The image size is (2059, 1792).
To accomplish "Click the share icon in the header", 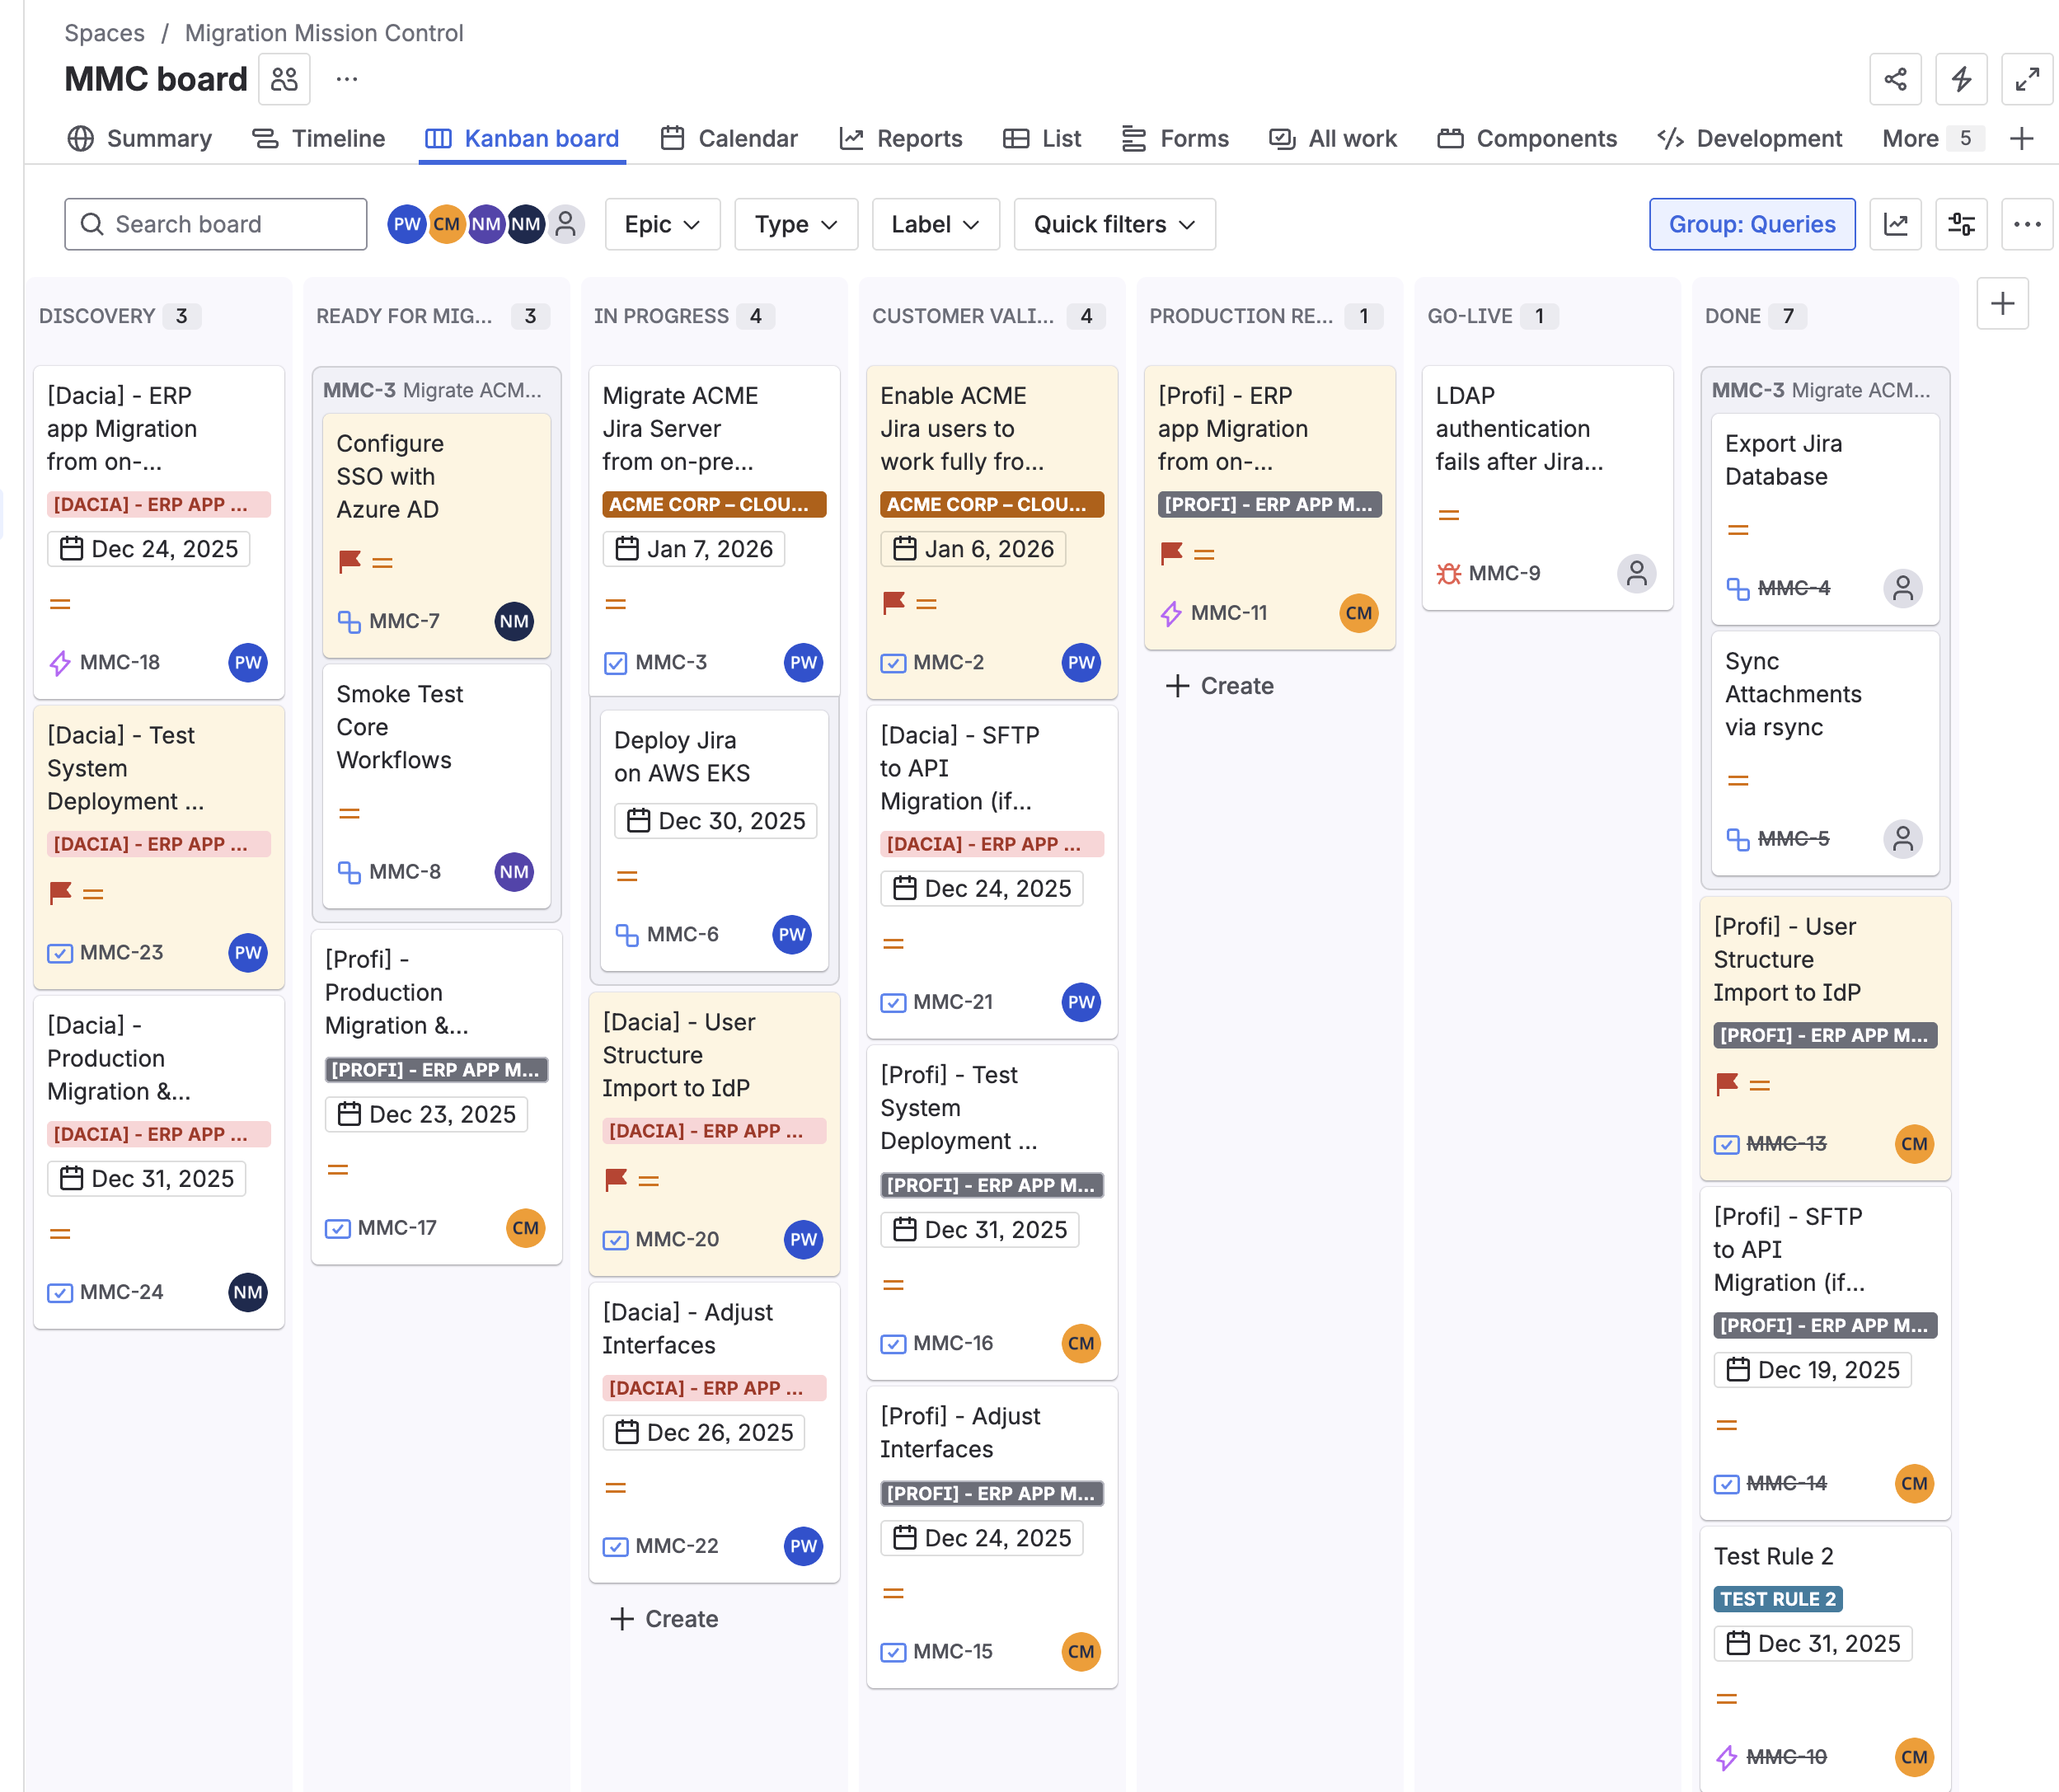I will (1894, 79).
